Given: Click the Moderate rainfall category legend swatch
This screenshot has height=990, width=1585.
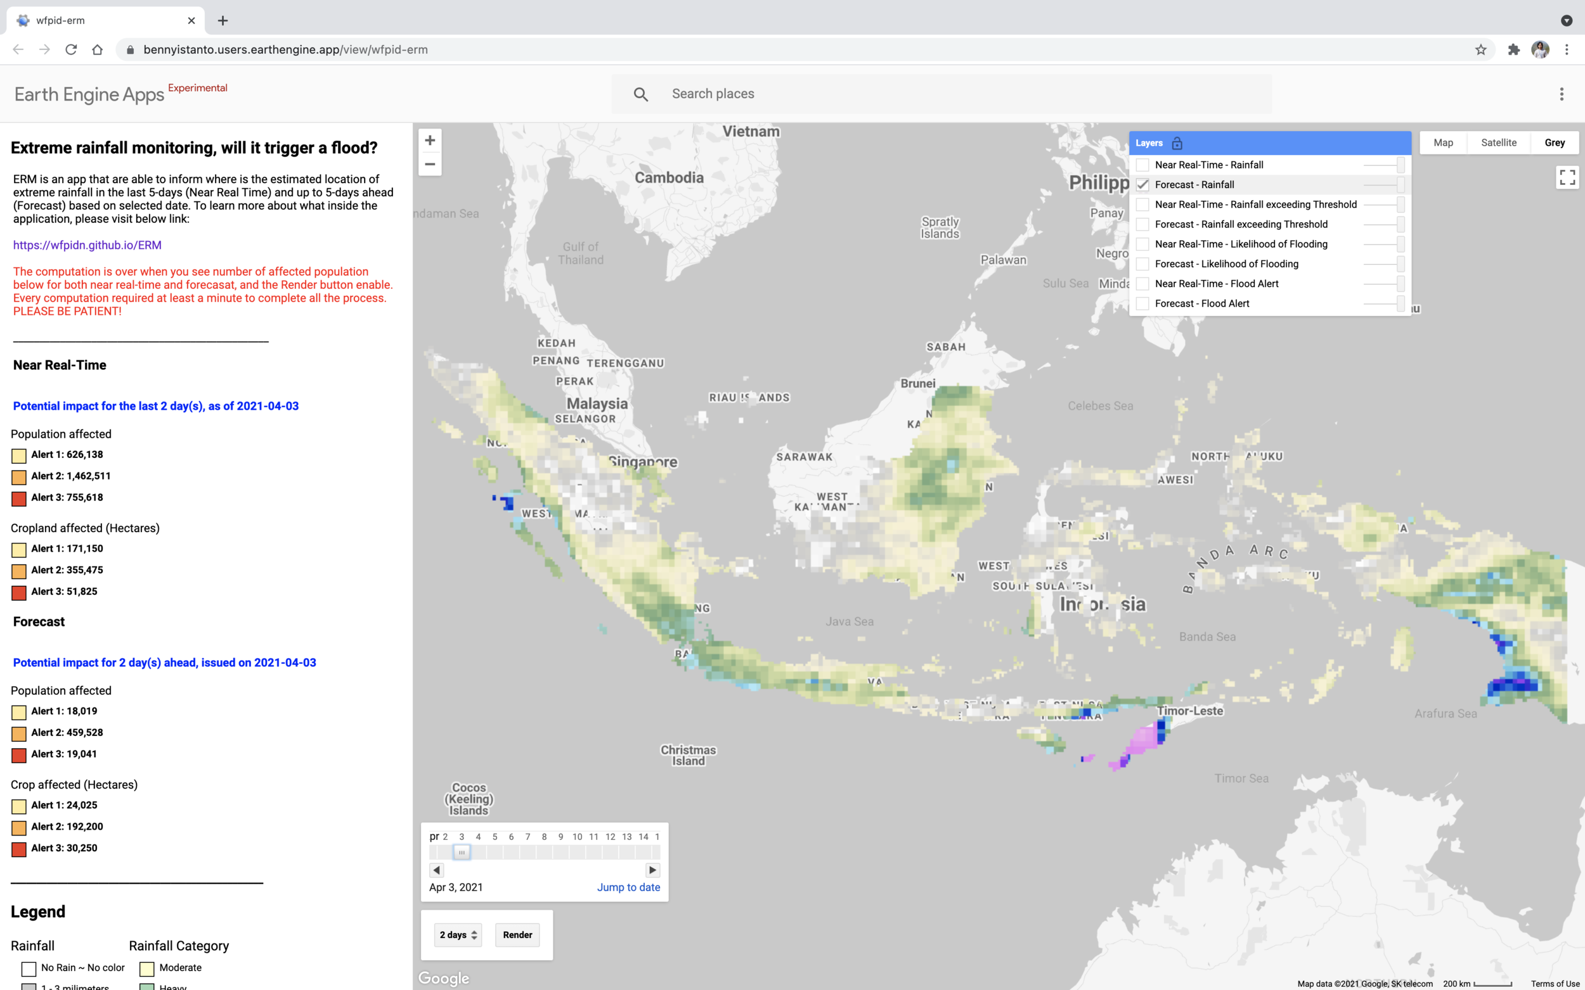Looking at the screenshot, I should [147, 968].
